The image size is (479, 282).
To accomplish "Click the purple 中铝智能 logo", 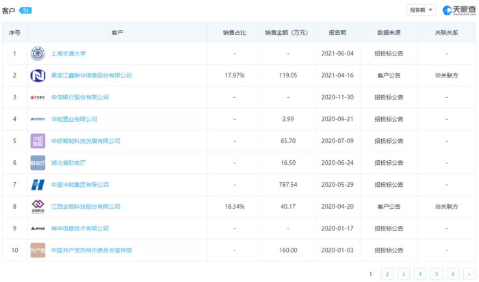I will pos(38,141).
